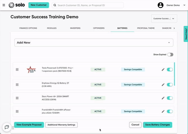
Task: Edit the Tesla Powerwall 3 battery
Action: coord(163,69)
